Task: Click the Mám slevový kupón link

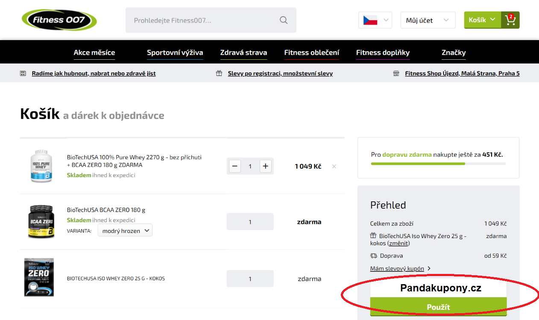Action: tap(397, 268)
